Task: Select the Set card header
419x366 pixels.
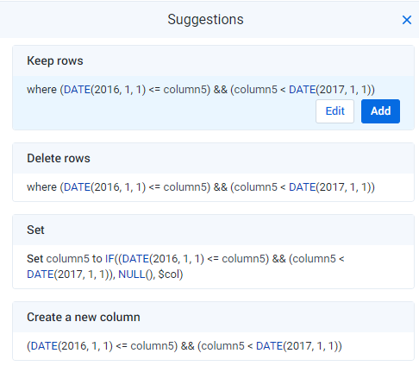Action: (213, 230)
